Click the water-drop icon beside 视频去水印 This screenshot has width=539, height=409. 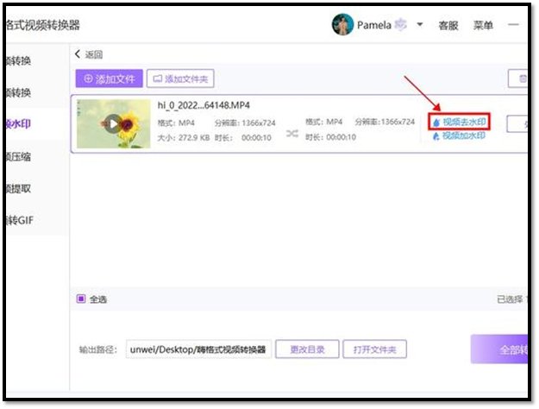pos(436,123)
